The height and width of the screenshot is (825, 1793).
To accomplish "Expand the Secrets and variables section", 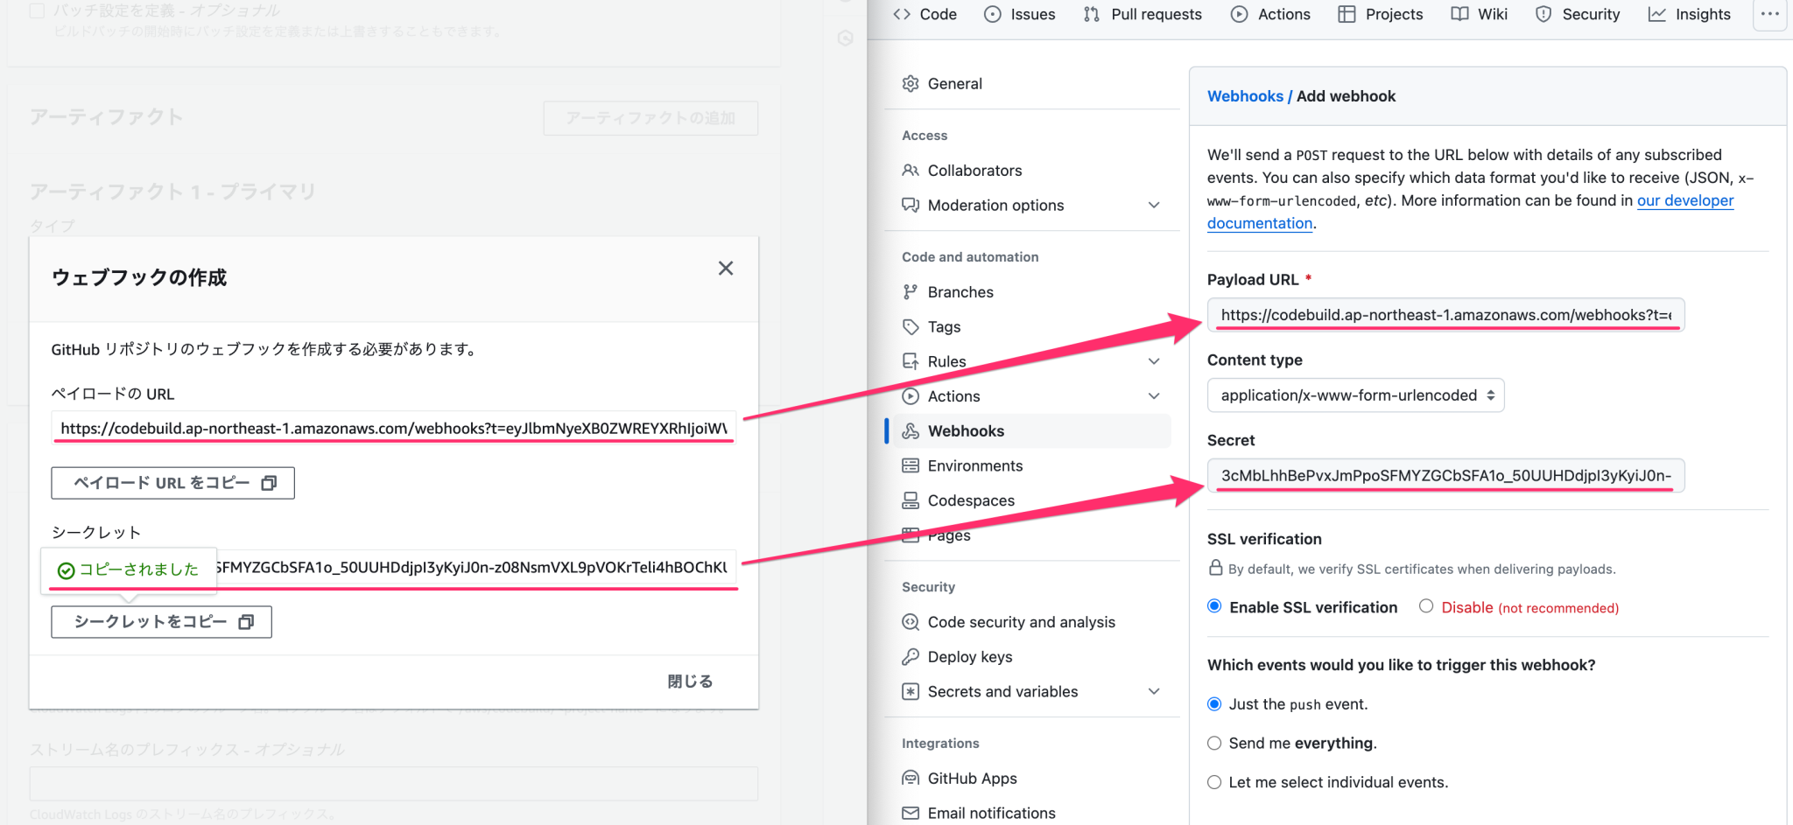I will [1002, 691].
